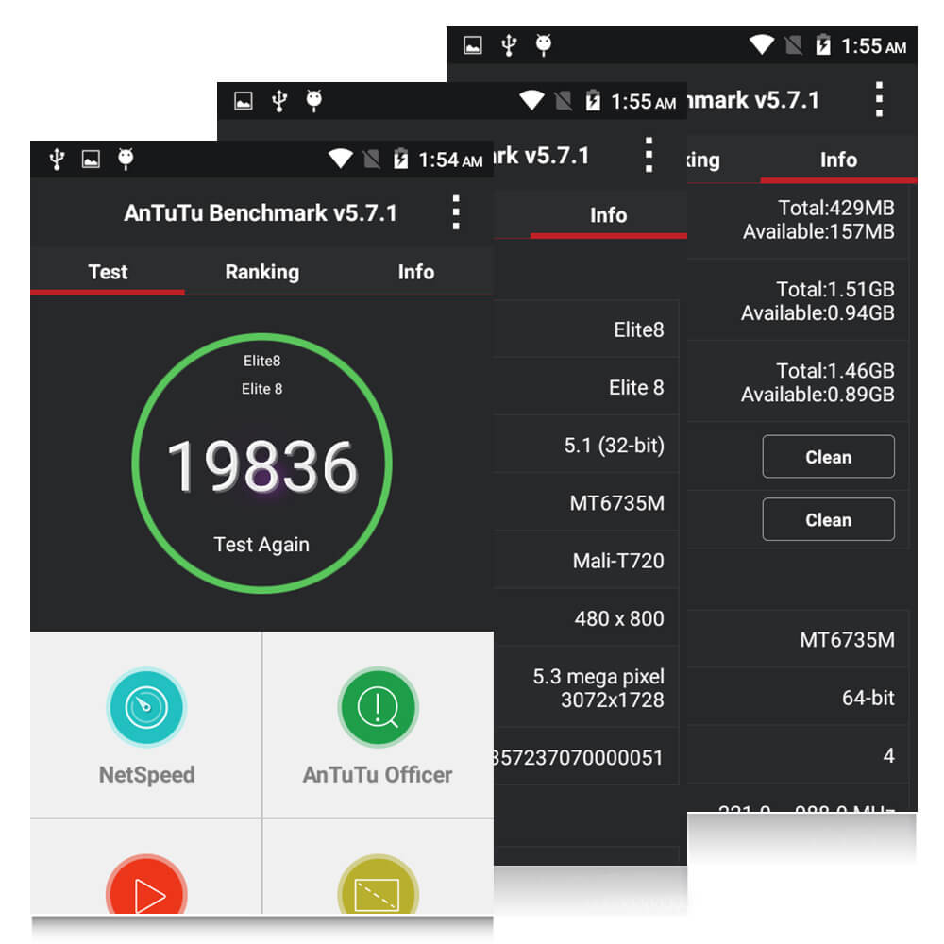Tap Test Again inside score circle
The height and width of the screenshot is (944, 944).
click(261, 545)
